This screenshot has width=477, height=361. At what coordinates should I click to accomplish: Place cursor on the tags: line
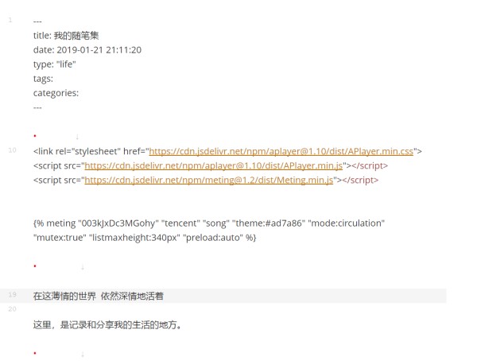click(x=43, y=79)
